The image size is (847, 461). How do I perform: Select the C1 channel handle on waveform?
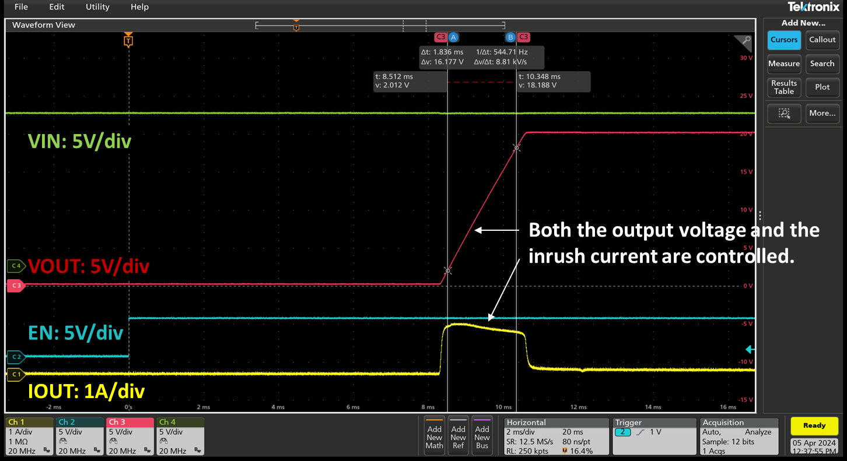pos(15,374)
